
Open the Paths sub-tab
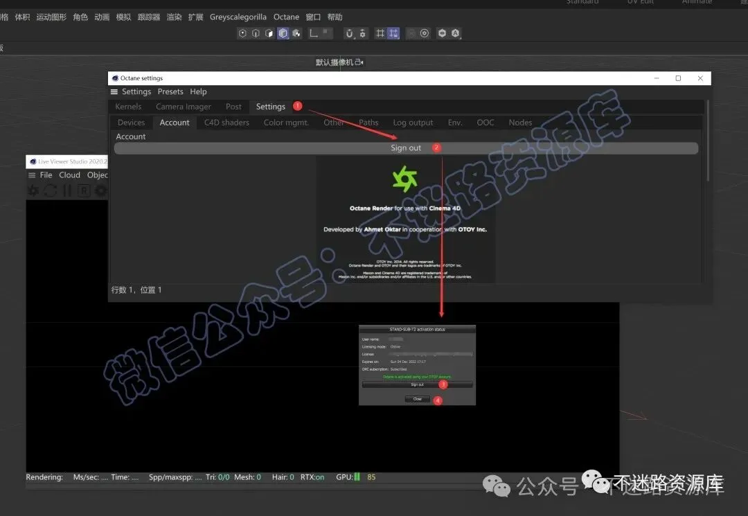click(368, 123)
